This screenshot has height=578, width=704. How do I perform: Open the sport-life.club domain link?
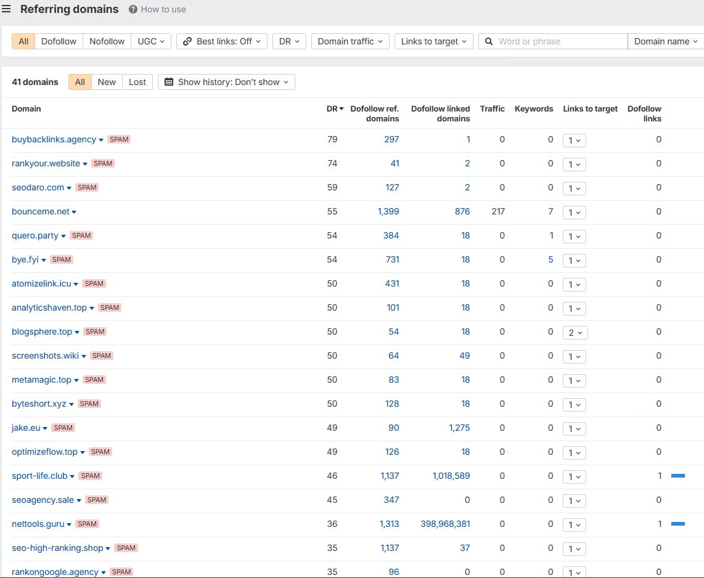39,476
